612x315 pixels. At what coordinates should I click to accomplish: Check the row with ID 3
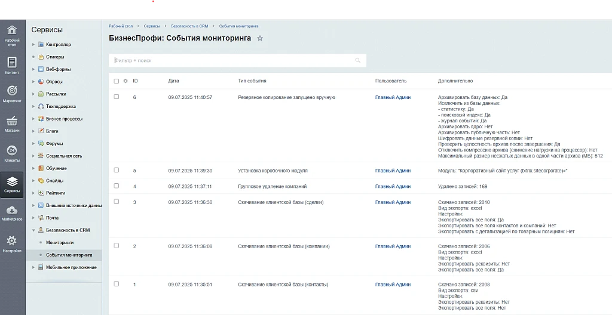pos(117,202)
